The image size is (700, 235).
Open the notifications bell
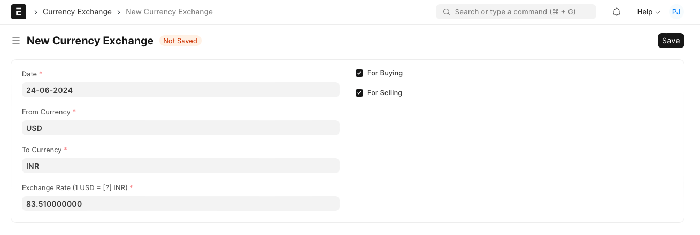point(617,12)
